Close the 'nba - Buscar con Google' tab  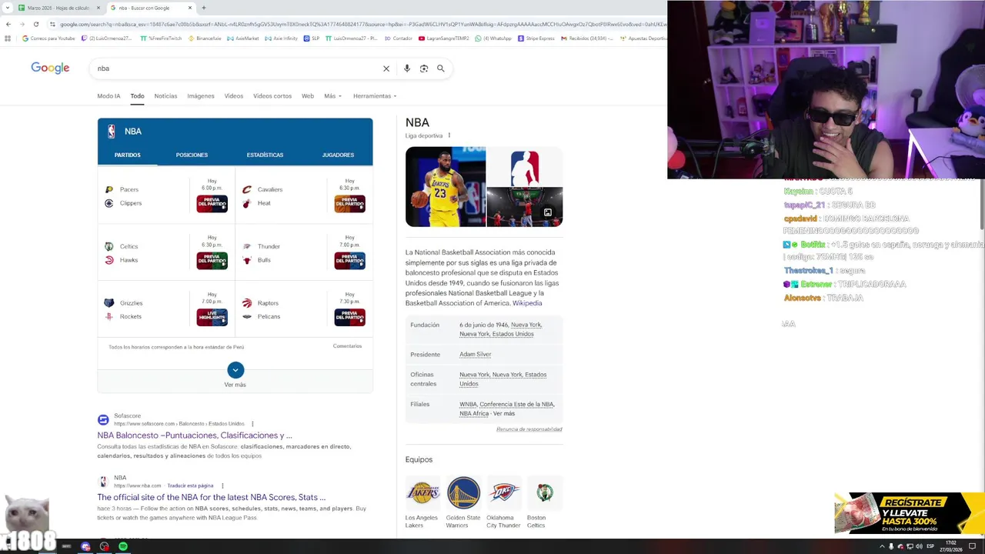190,8
